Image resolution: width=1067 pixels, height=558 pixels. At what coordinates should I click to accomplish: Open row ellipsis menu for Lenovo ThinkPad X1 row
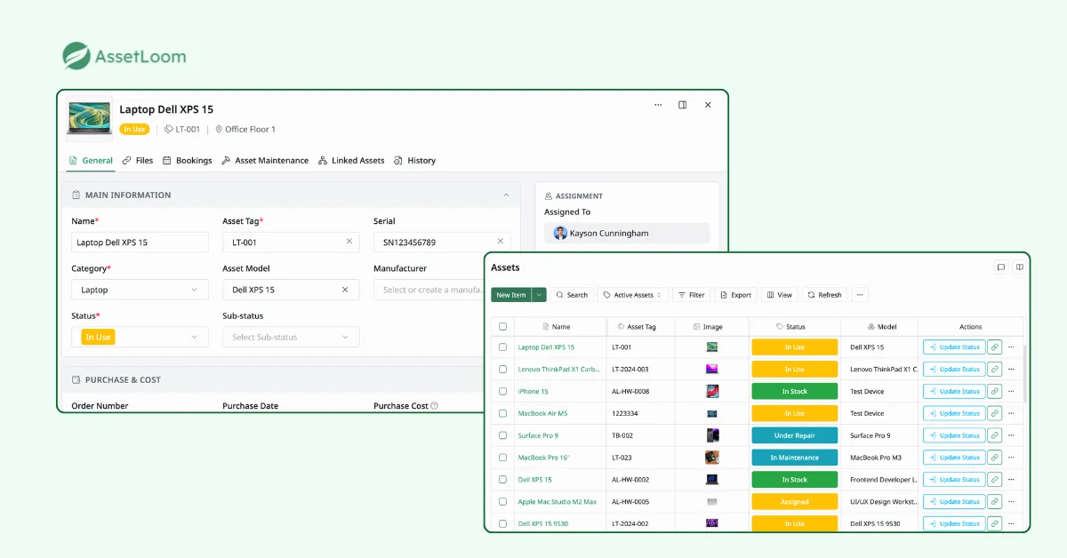pyautogui.click(x=1011, y=370)
